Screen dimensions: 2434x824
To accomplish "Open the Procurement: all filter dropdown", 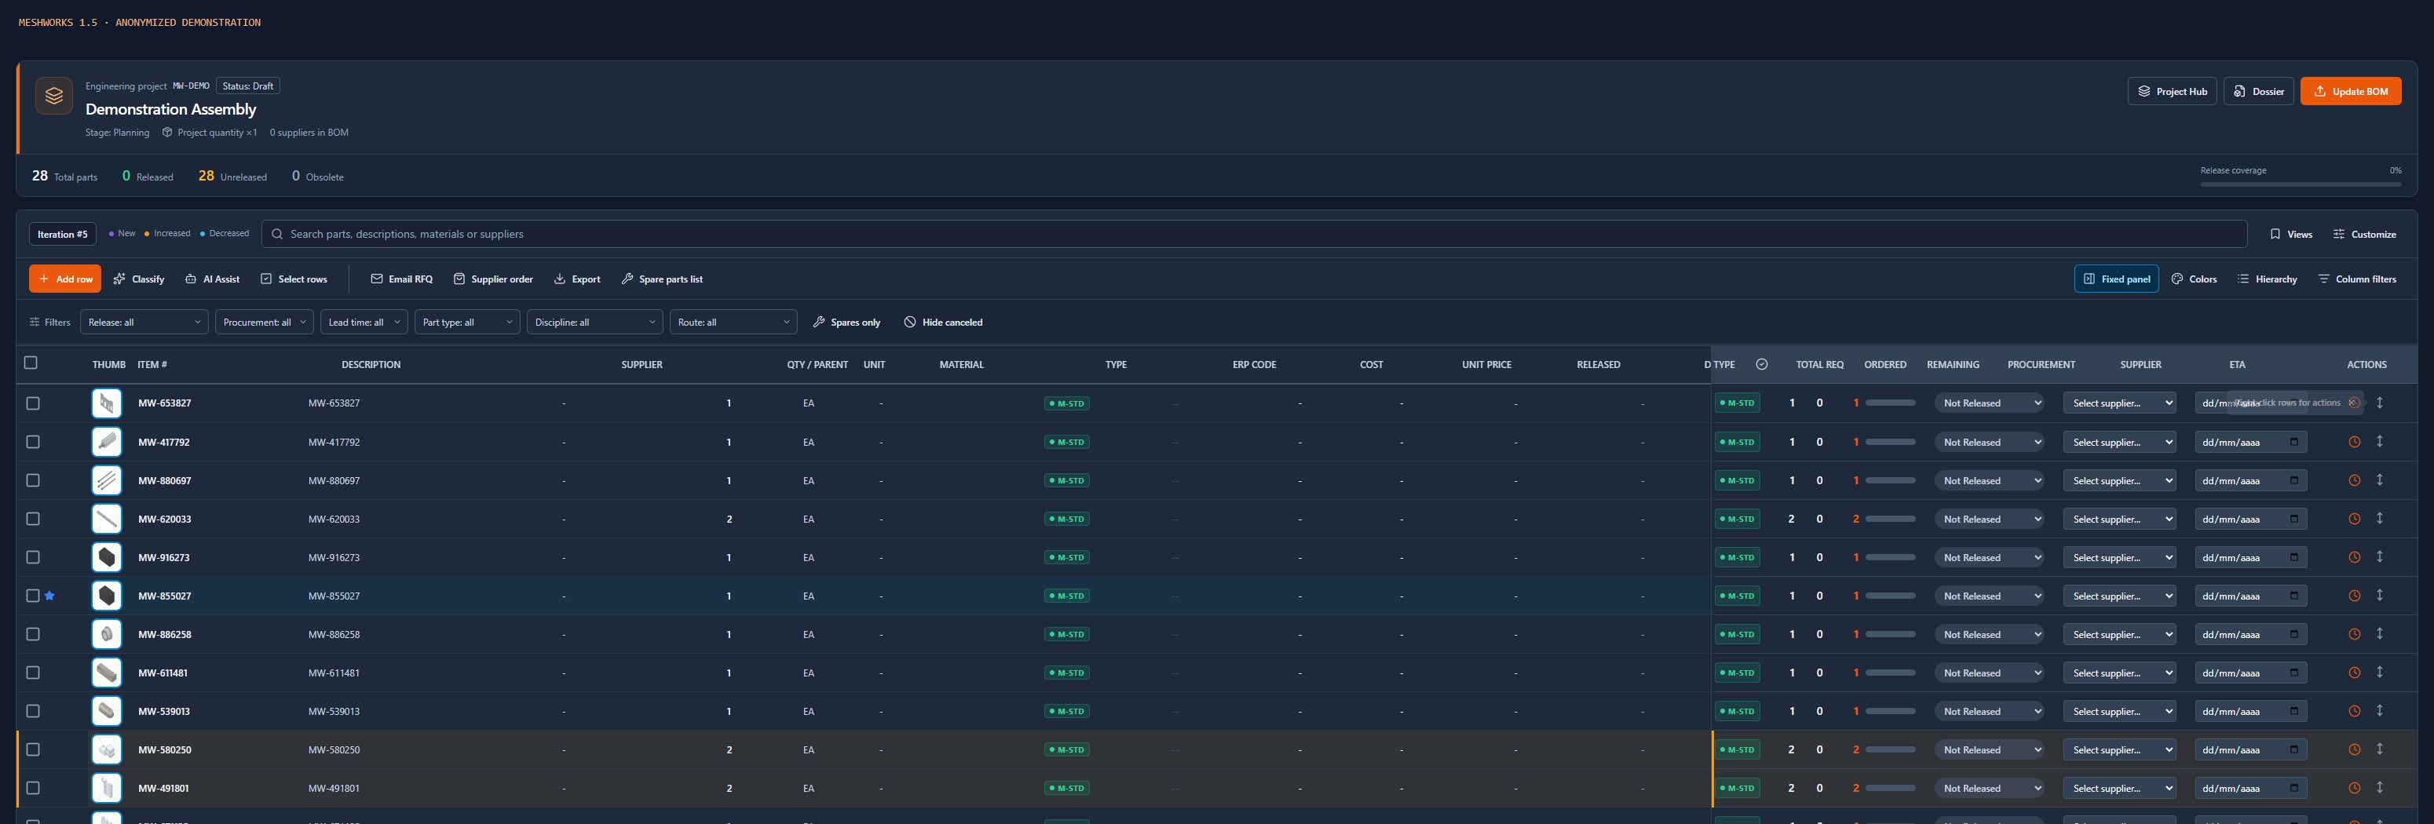I will pyautogui.click(x=264, y=322).
